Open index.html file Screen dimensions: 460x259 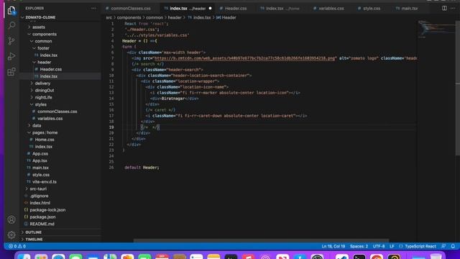pos(40,203)
